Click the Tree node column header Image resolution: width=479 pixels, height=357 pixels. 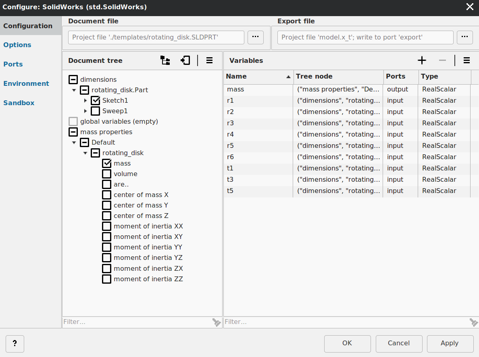[x=338, y=77]
